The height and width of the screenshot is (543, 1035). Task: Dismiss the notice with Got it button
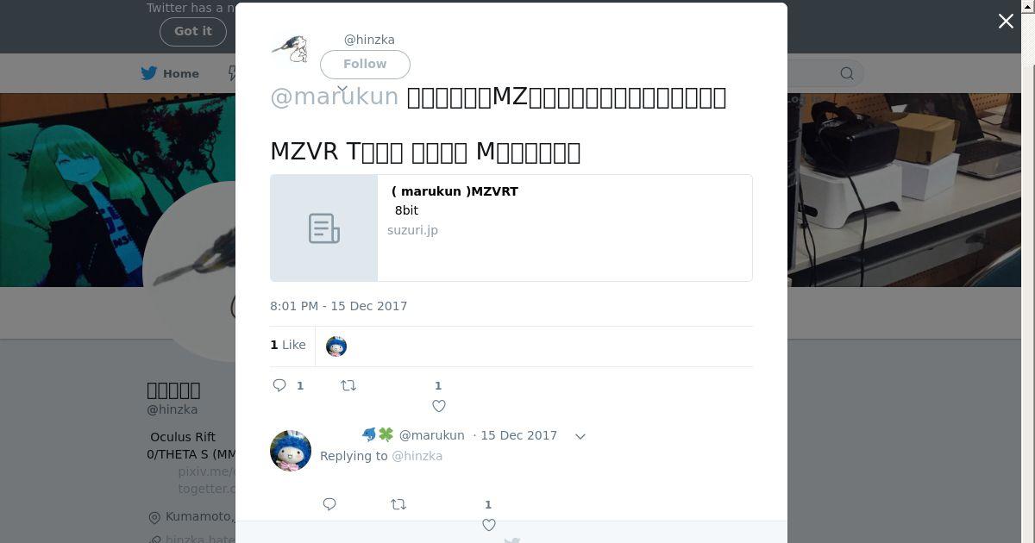click(x=193, y=31)
